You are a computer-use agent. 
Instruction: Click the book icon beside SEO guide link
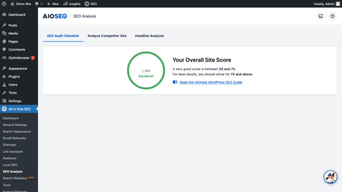175,82
